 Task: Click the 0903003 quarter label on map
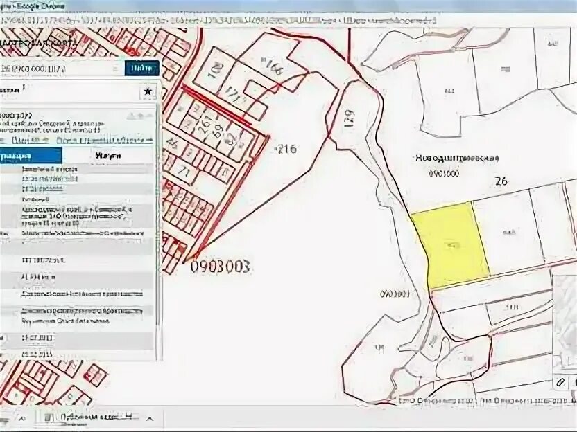pyautogui.click(x=221, y=267)
